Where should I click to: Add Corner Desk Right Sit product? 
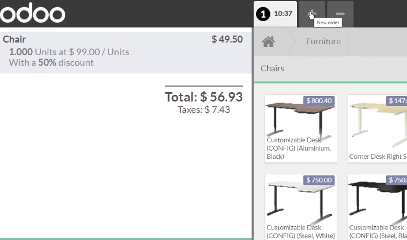click(377, 129)
